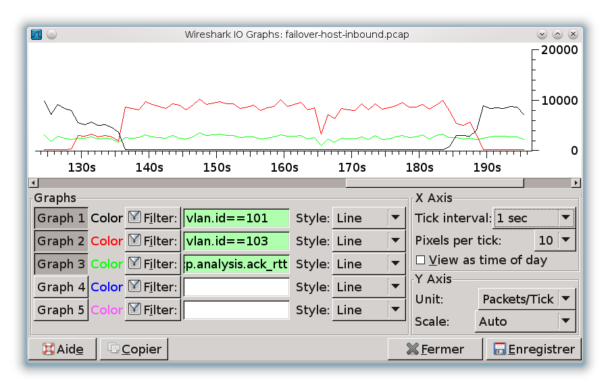Click the graph scrollbar left arrow

coord(34,183)
